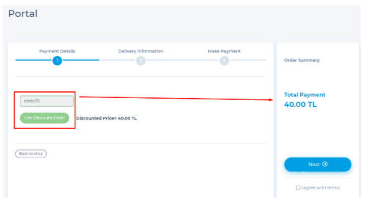Jump to the step 3 circle indicator
372x219 pixels.
(224, 60)
